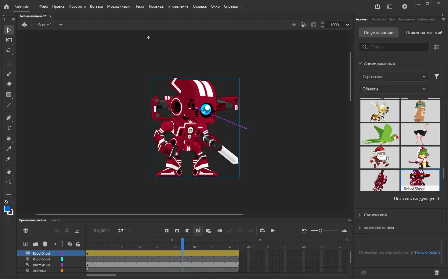This screenshot has height=279, width=448.
Task: Switch to the Вывод tab
Action: pyautogui.click(x=56, y=220)
